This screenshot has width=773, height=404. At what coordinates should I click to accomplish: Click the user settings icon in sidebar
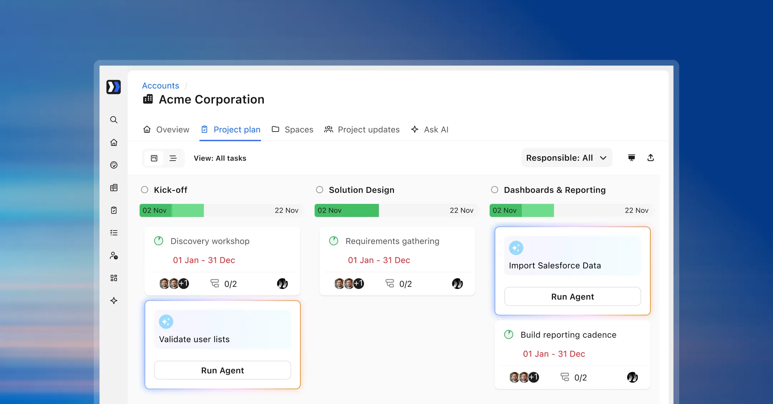[114, 256]
